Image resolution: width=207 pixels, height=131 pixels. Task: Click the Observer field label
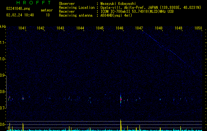(x=67, y=4)
